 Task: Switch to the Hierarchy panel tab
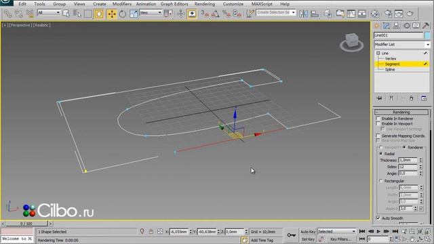(396, 26)
